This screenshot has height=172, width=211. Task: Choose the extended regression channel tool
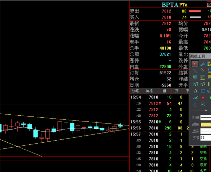[203, 84]
